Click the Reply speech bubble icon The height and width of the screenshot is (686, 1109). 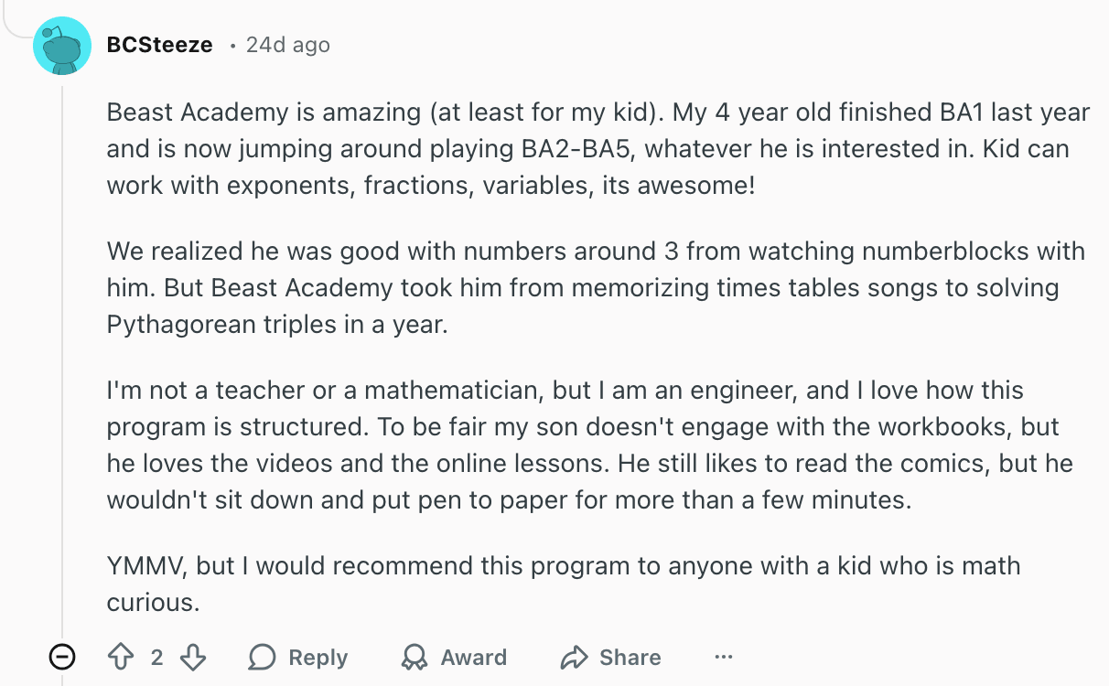tap(266, 657)
